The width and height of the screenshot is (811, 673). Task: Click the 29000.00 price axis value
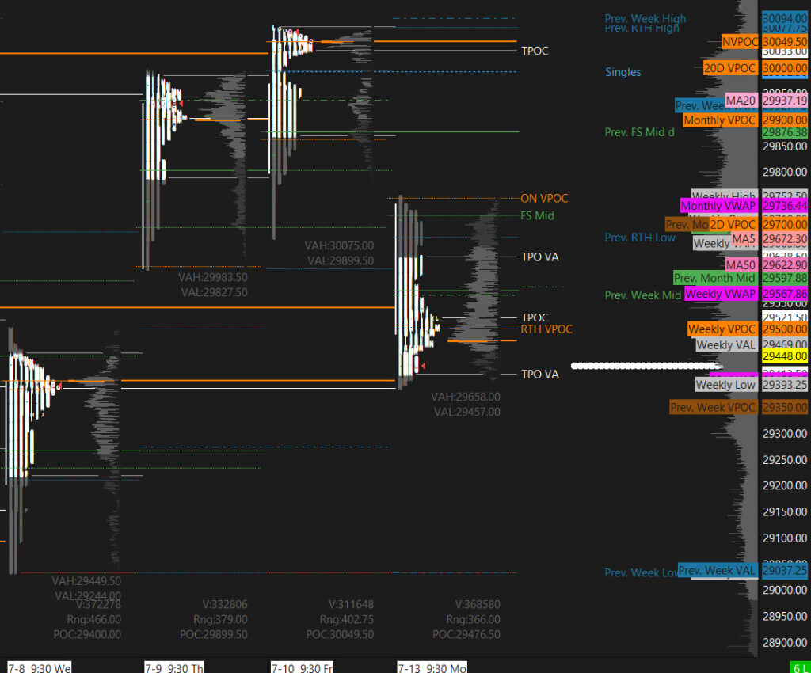click(785, 591)
